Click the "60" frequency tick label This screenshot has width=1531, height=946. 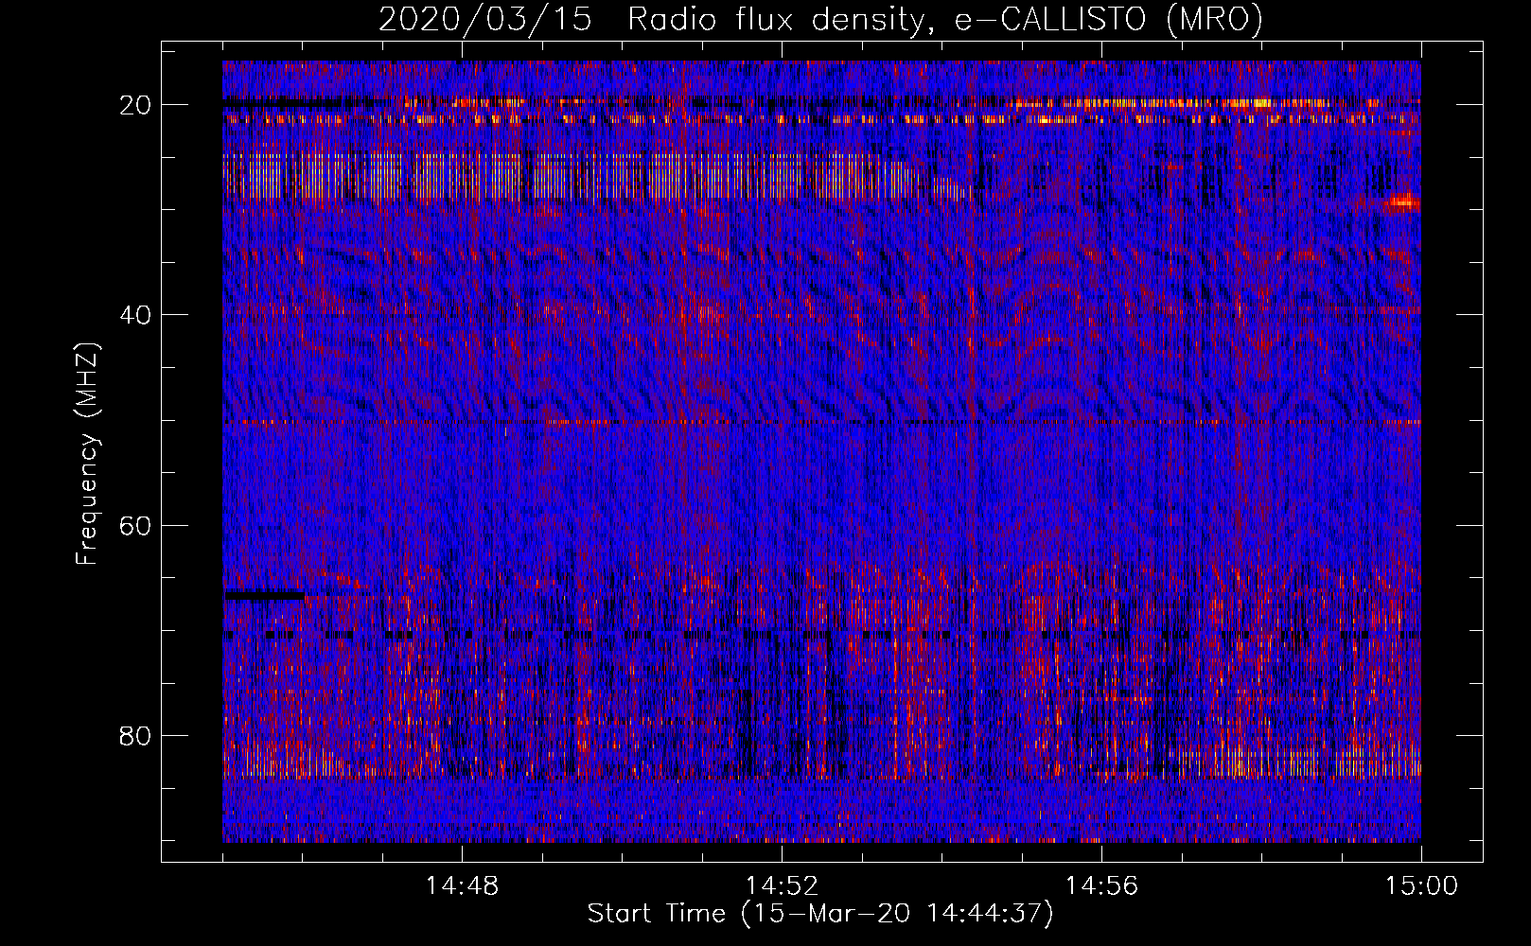[x=136, y=526]
